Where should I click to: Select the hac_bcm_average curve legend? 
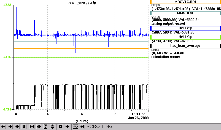(x=185, y=46)
